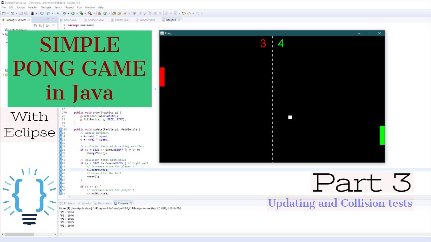Click the Search flashlight toolbar icon
Image resolution: width=431 pixels, height=242 pixels.
(125, 13)
